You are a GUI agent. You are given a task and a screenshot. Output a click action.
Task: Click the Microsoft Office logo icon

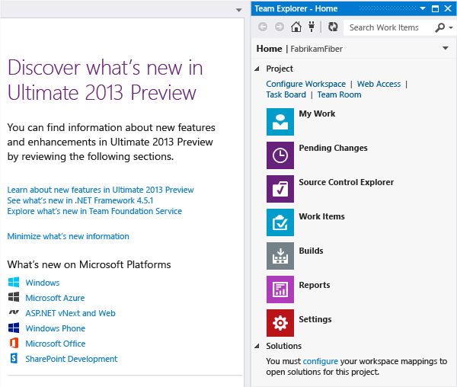pyautogui.click(x=14, y=343)
